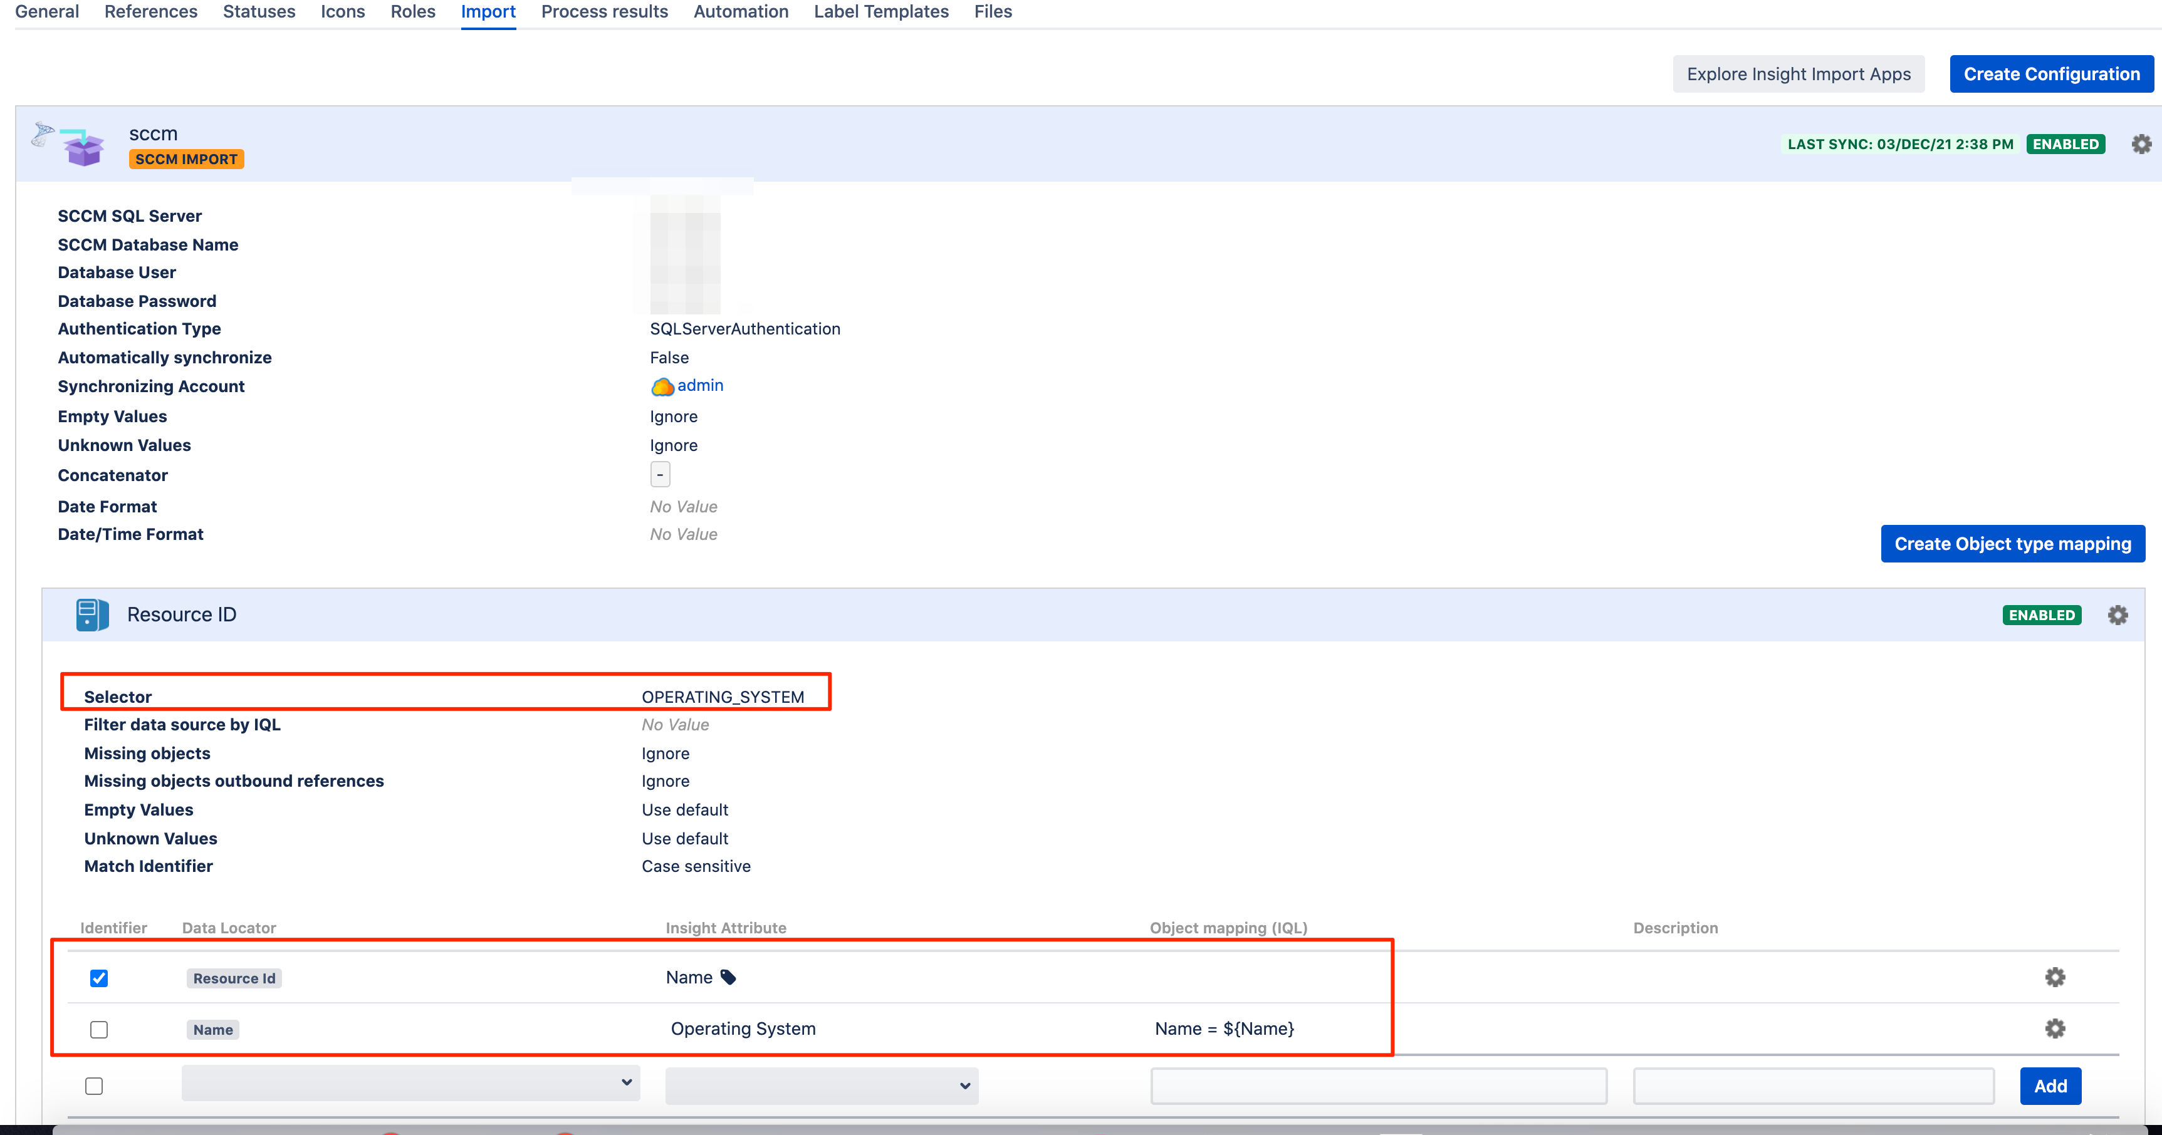The width and height of the screenshot is (2162, 1135).
Task: Expand the Data Locator dropdown
Action: 410,1083
